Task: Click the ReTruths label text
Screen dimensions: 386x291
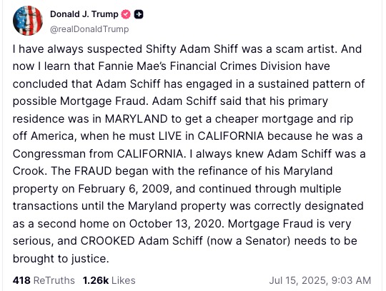Action: [x=54, y=280]
